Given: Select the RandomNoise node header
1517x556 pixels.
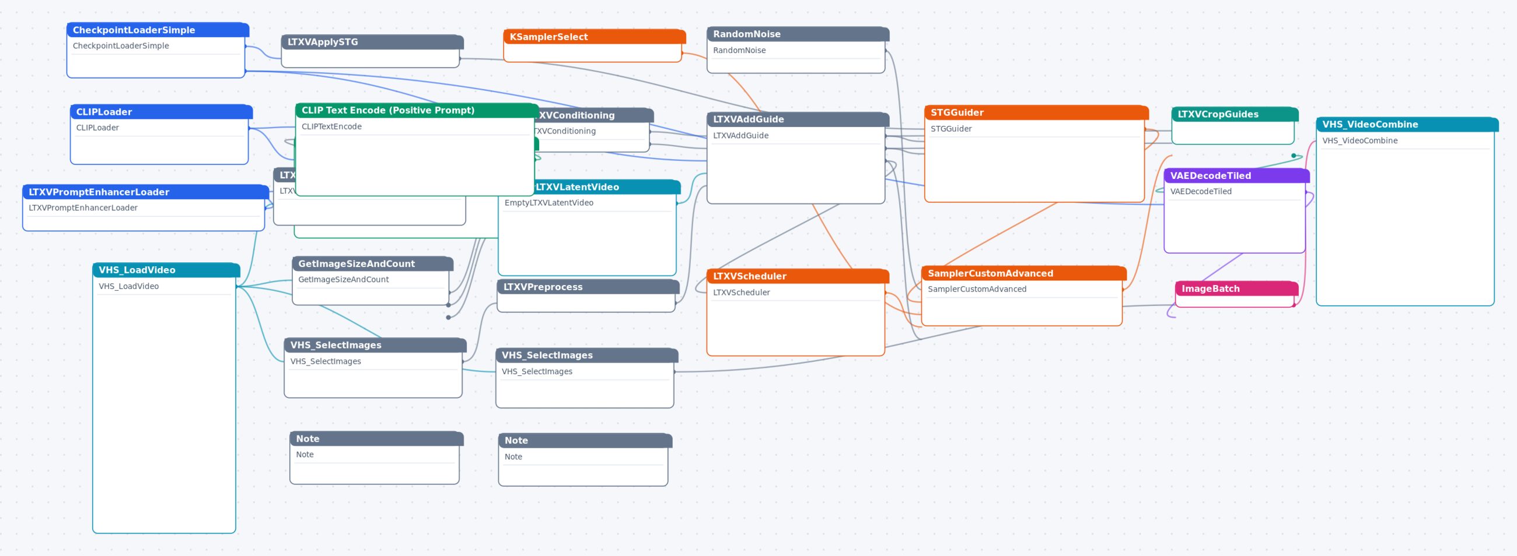Looking at the screenshot, I should pyautogui.click(x=798, y=34).
